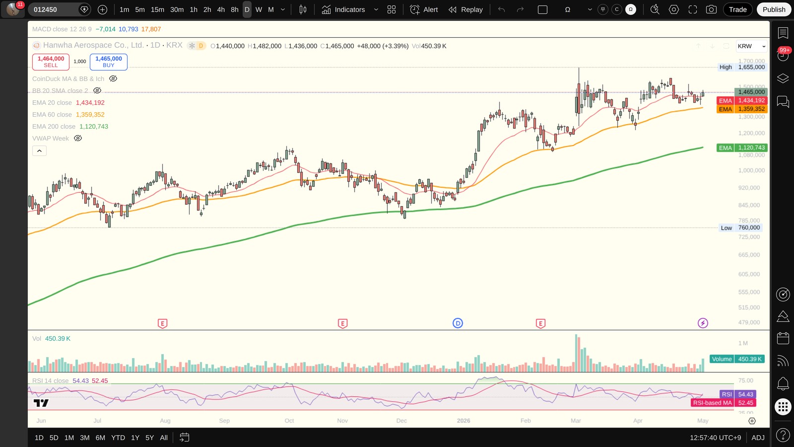Open indicator templates grid icon
This screenshot has width=794, height=447.
392,9
